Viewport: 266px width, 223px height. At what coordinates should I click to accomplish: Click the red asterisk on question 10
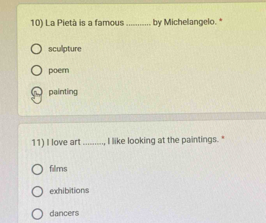(221, 20)
